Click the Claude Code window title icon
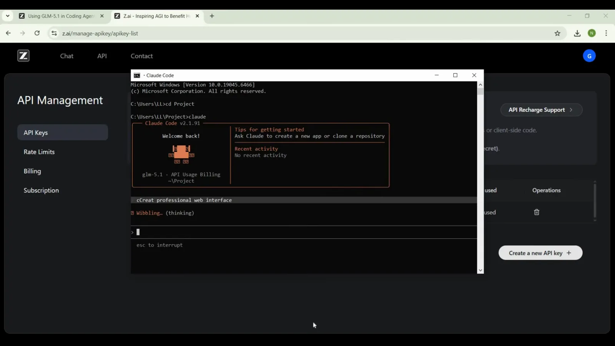 click(x=137, y=75)
